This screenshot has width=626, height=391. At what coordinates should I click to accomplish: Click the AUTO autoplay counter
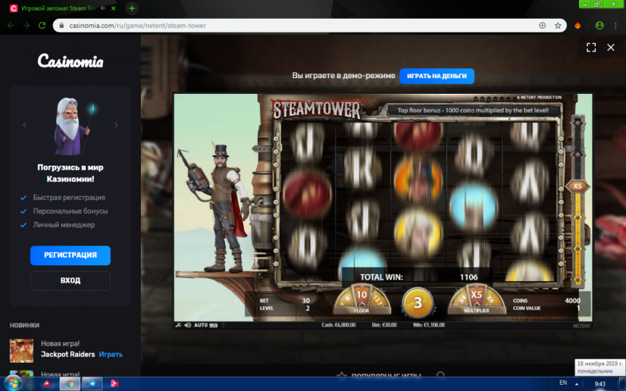pos(205,325)
